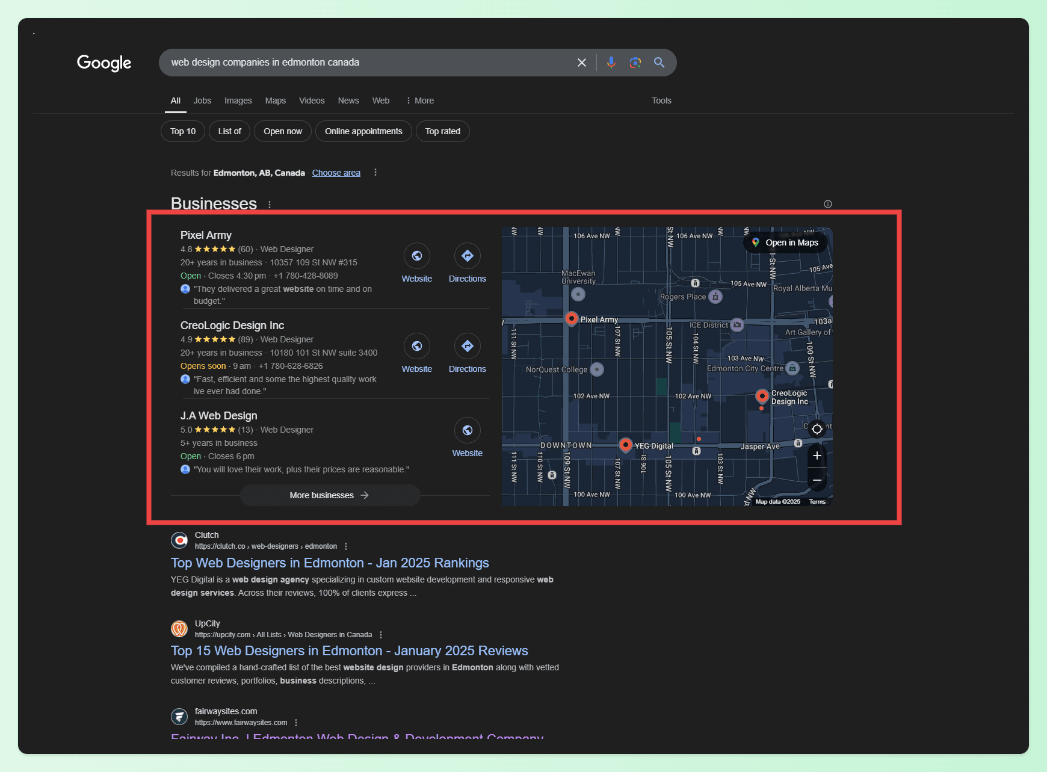Apply the Top 10 filter chip

click(183, 131)
